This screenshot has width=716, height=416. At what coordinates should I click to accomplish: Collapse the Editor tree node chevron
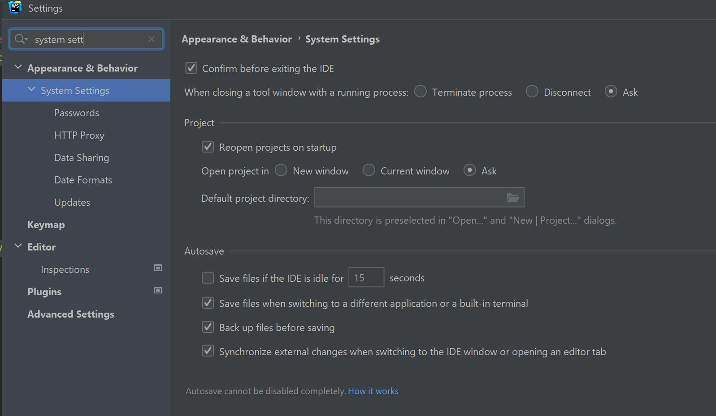coord(18,246)
